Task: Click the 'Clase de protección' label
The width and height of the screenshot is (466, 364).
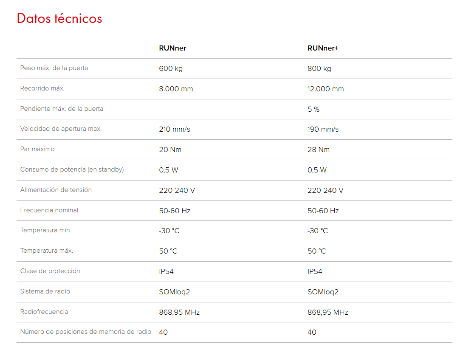Action: [x=50, y=271]
